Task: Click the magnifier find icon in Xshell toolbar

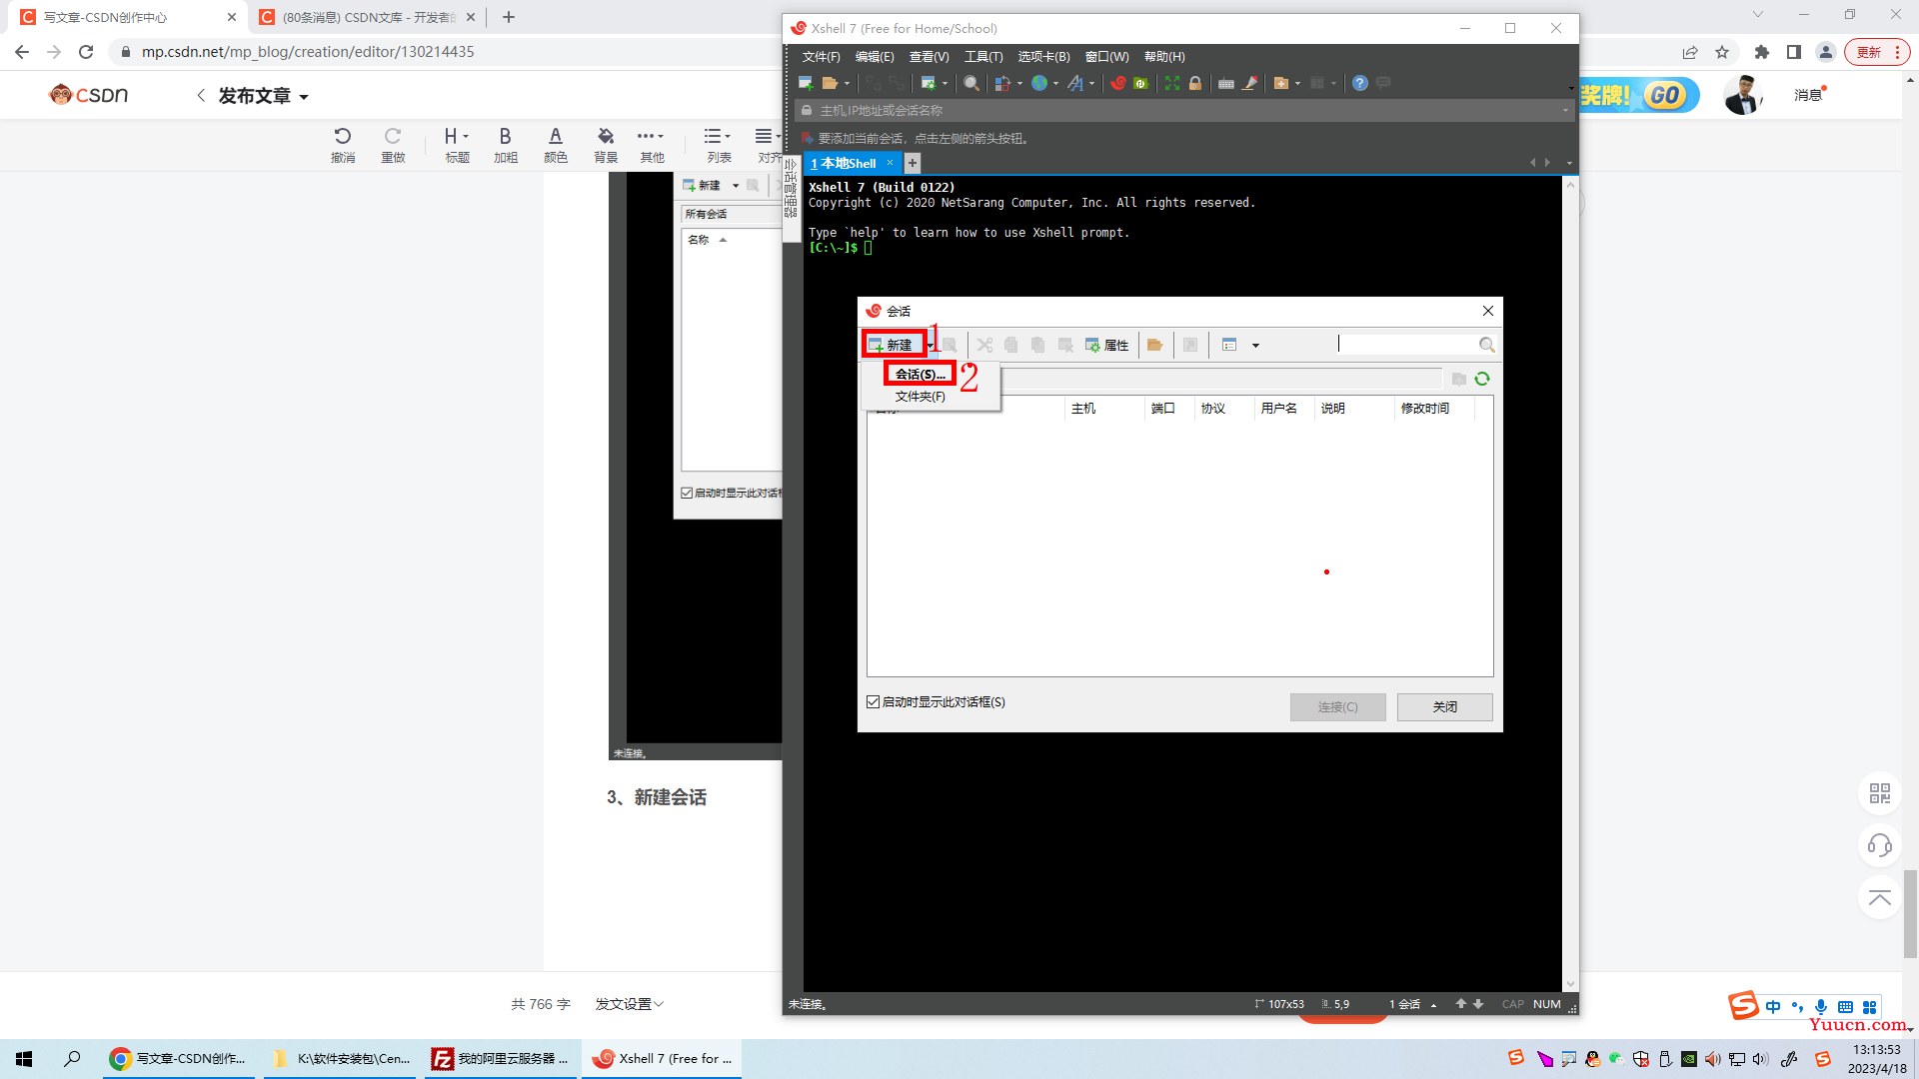Action: point(971,83)
